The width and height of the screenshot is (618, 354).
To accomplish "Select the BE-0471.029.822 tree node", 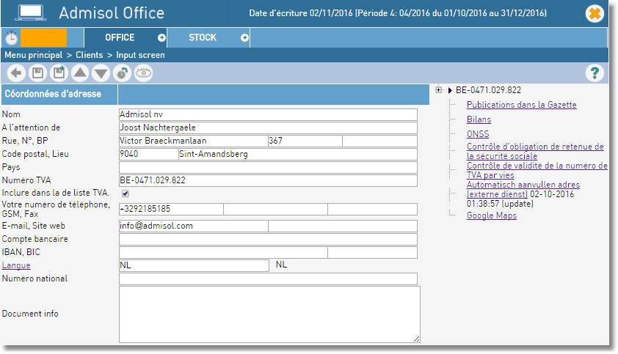I will point(488,90).
